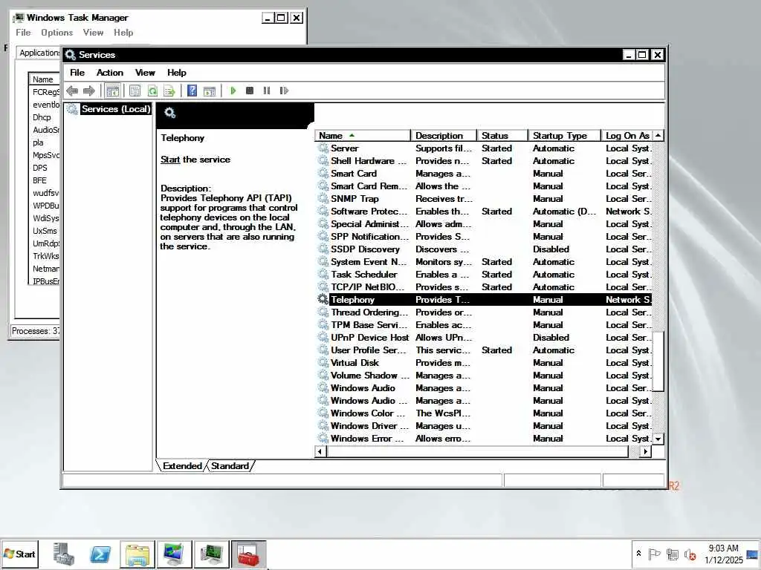Click the Back arrow in Services toolbar

(72, 91)
